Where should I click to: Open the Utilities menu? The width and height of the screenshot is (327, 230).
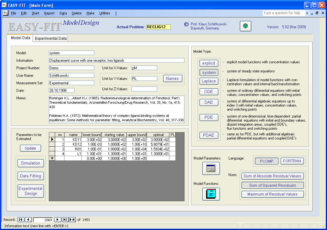tap(105, 13)
